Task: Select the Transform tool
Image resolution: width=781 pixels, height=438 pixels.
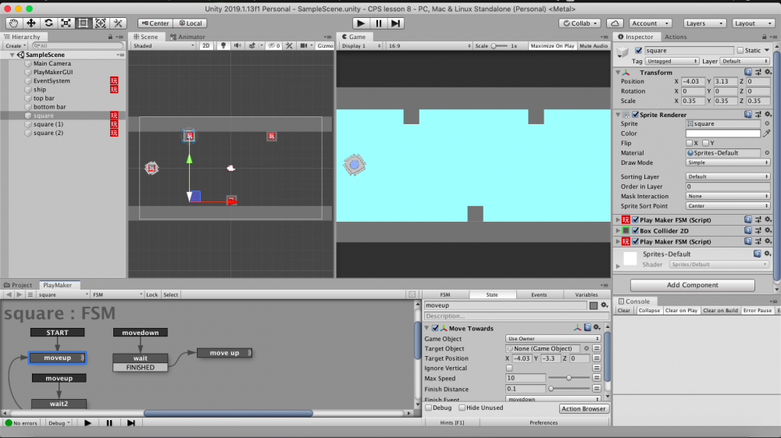Action: [x=101, y=23]
